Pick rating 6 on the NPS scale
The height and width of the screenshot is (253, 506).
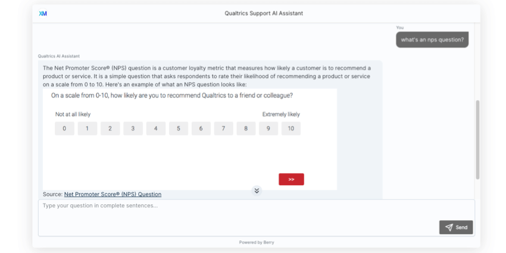[201, 129]
